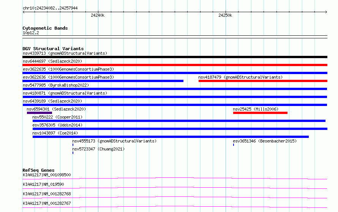Click the nsv550222 Cooper2011 label

tap(57, 117)
